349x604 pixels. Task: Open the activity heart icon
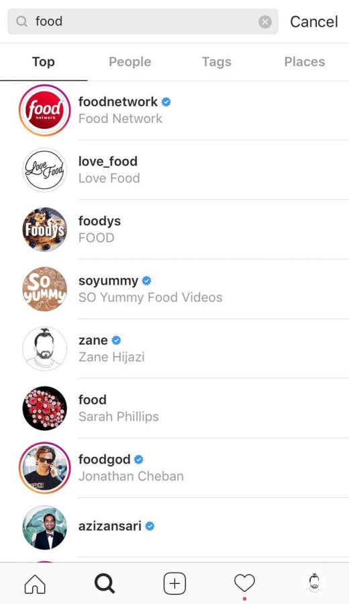pyautogui.click(x=244, y=583)
